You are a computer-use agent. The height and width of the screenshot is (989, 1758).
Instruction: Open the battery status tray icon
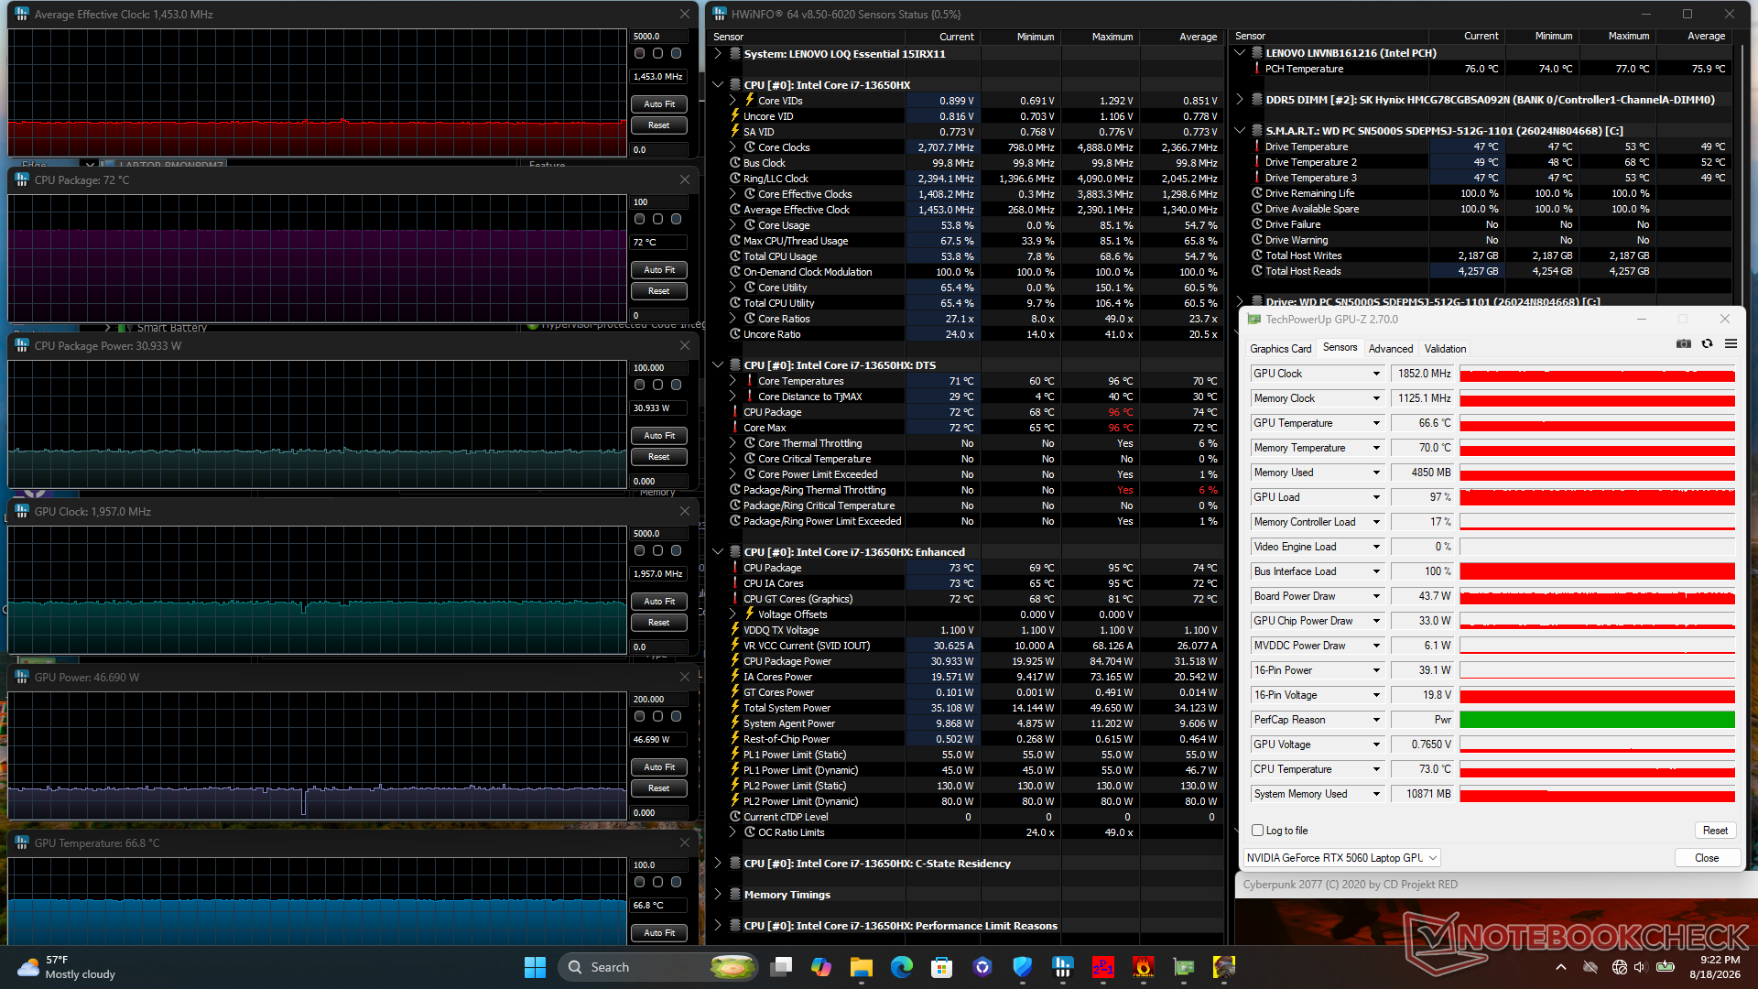point(1666,967)
